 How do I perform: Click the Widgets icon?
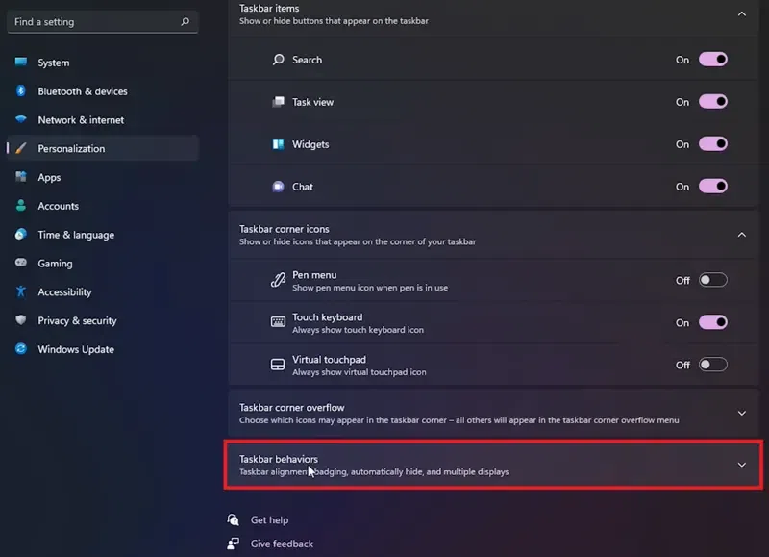pyautogui.click(x=278, y=144)
